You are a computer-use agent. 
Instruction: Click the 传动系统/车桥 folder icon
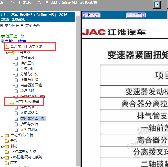click(x=7, y=135)
